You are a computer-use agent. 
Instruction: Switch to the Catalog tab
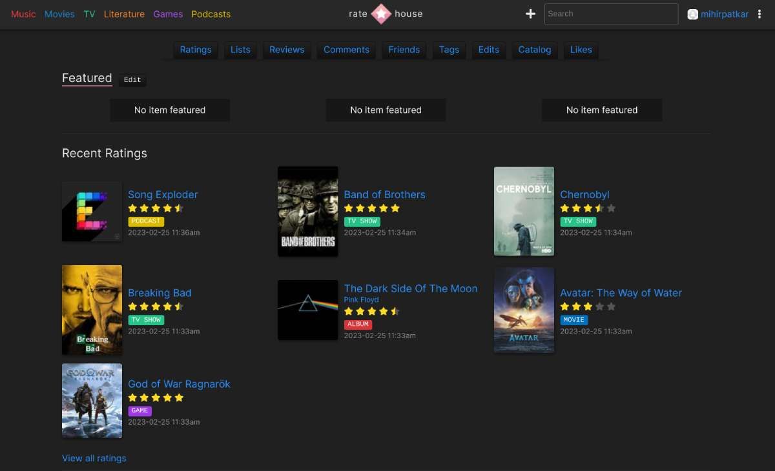(535, 50)
